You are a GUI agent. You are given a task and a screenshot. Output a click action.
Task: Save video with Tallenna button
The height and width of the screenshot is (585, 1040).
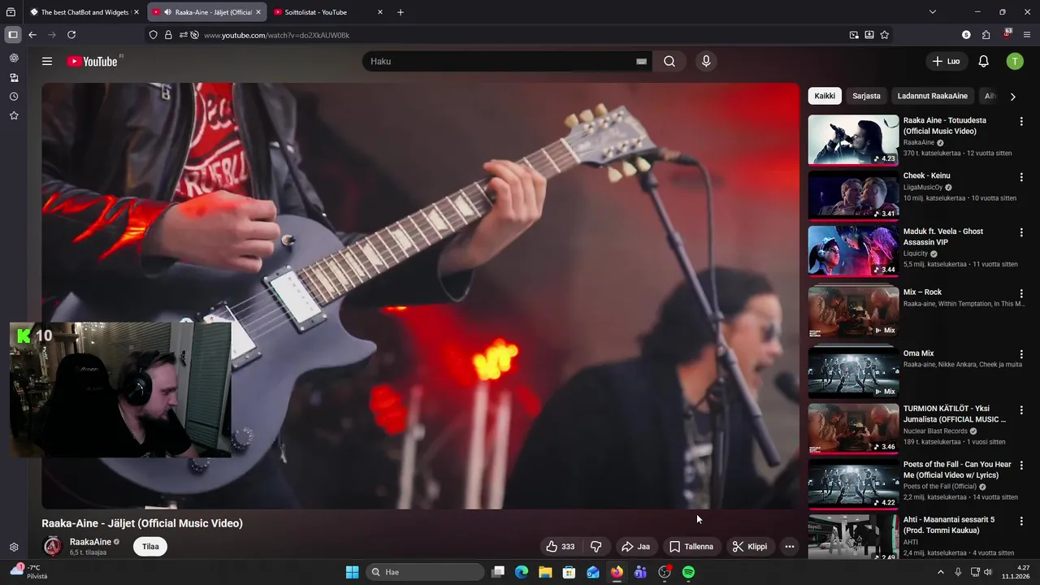point(691,547)
